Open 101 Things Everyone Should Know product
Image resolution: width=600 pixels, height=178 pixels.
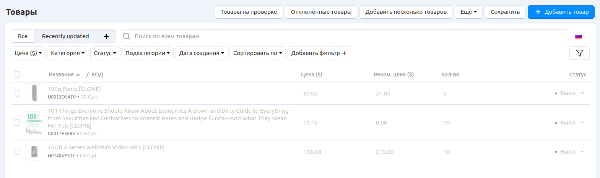point(168,118)
